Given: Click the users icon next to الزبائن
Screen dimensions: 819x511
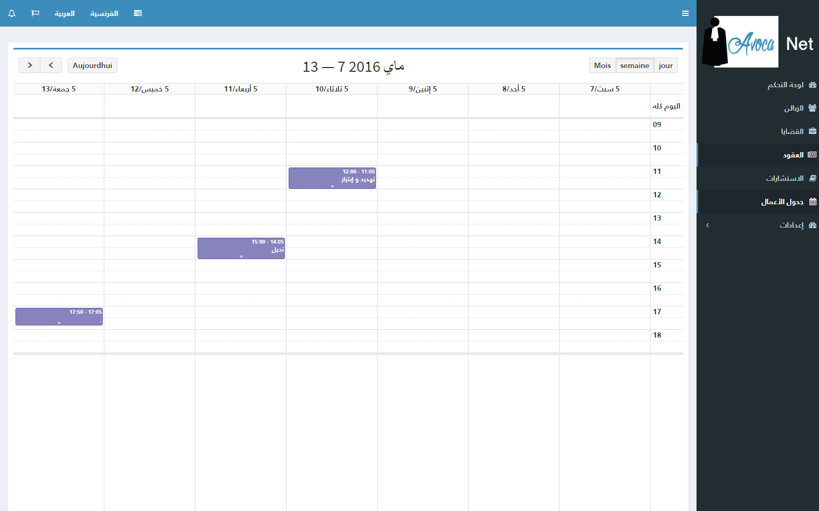Looking at the screenshot, I should pos(812,108).
